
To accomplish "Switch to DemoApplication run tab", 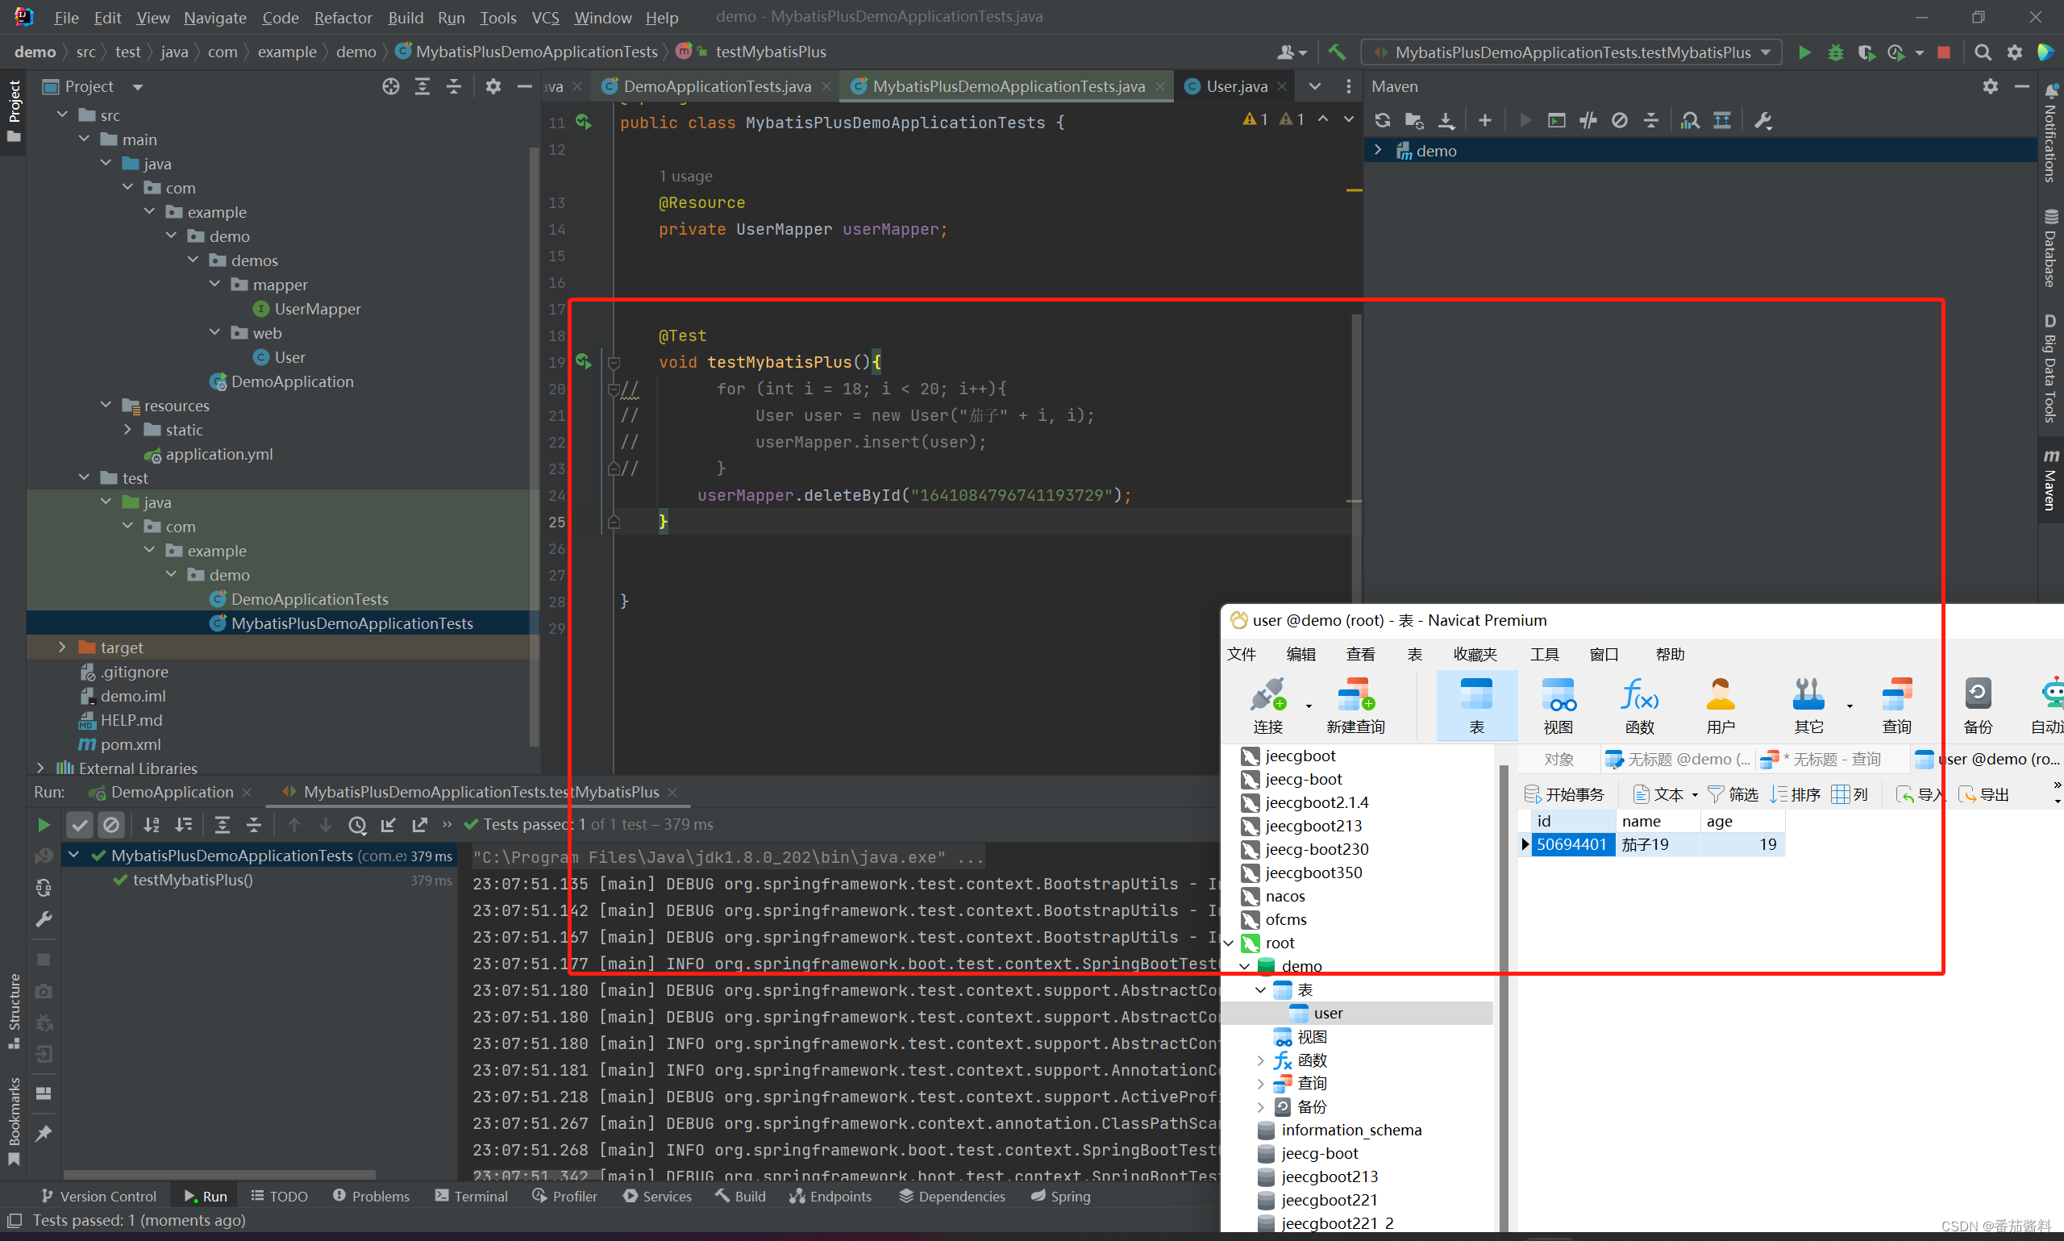I will pos(172,792).
